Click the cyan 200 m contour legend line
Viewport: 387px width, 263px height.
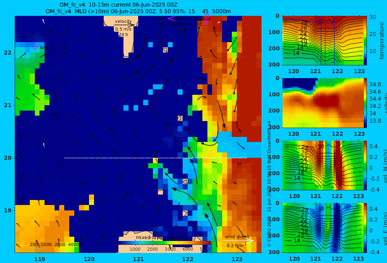[37, 248]
